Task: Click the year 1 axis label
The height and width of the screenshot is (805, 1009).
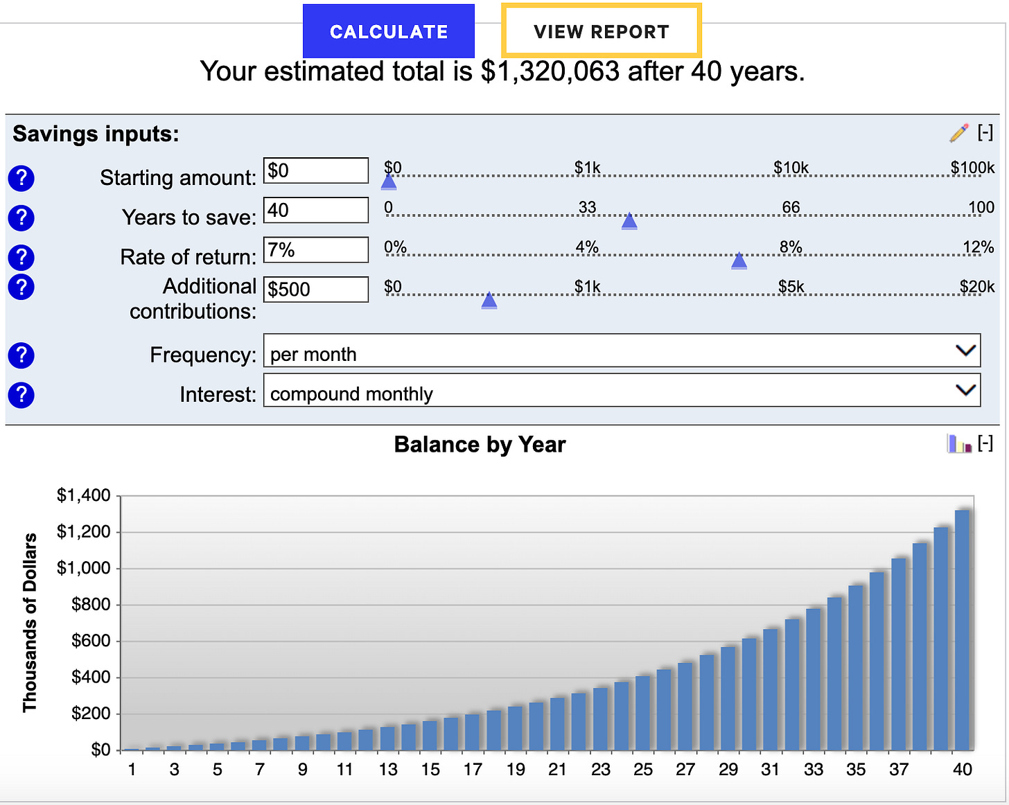Action: 132,769
